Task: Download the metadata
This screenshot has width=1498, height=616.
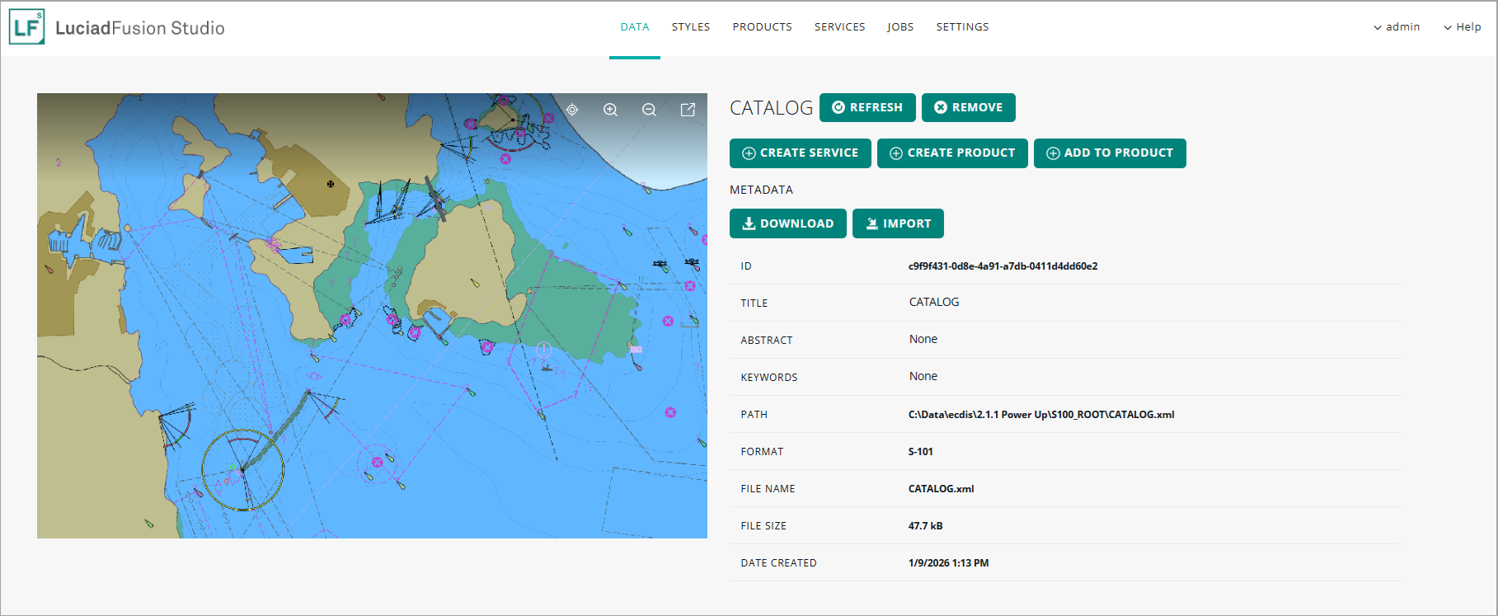Action: pos(787,223)
